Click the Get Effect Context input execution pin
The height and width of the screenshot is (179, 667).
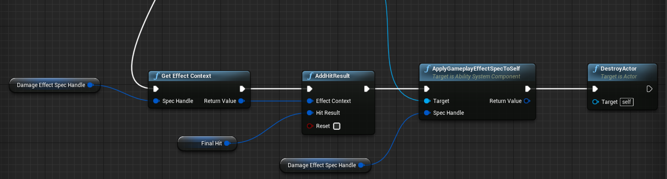[x=156, y=89]
